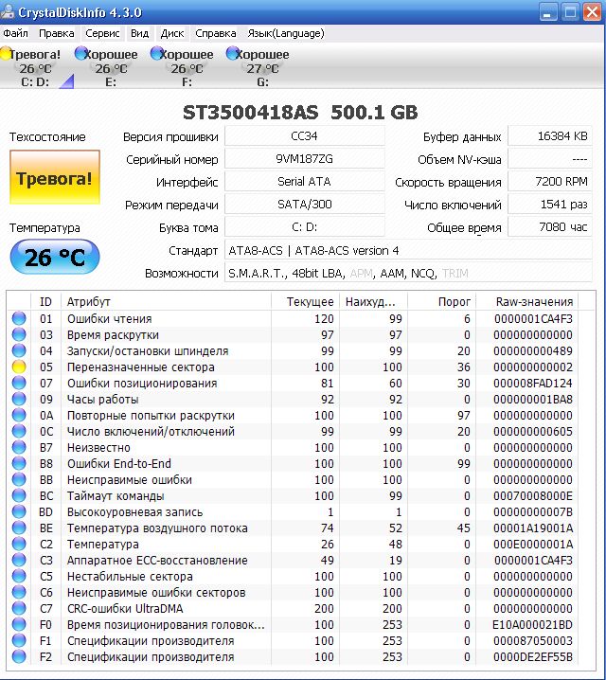
Task: Click the Наихуд... column header
Action: click(x=374, y=301)
